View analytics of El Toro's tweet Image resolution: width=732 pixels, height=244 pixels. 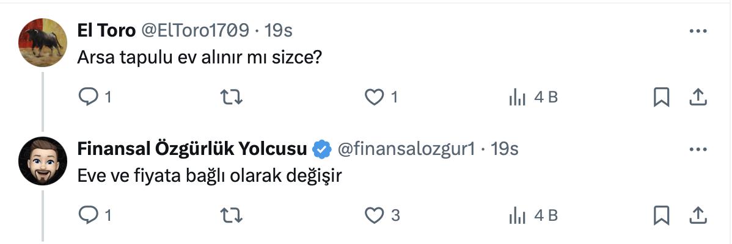[518, 97]
